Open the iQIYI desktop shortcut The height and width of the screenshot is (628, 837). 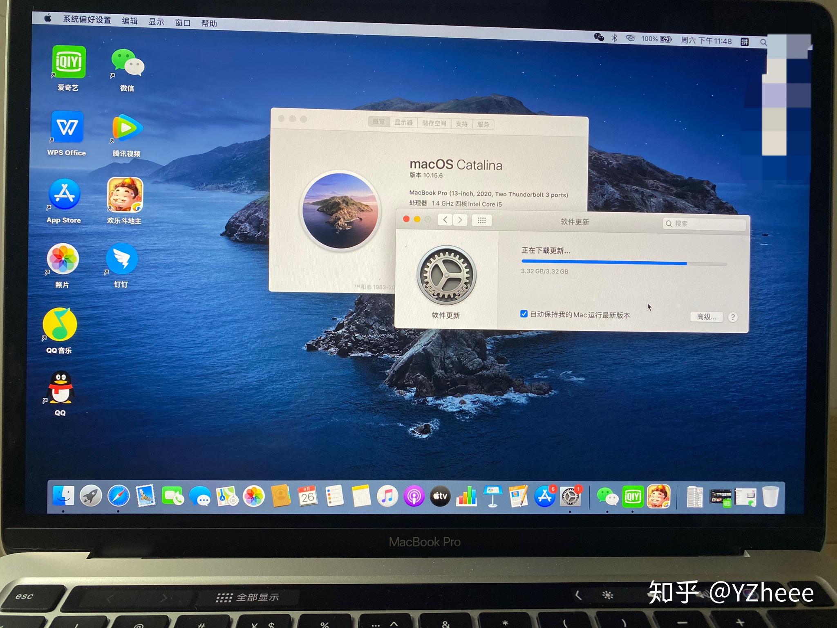[x=69, y=62]
